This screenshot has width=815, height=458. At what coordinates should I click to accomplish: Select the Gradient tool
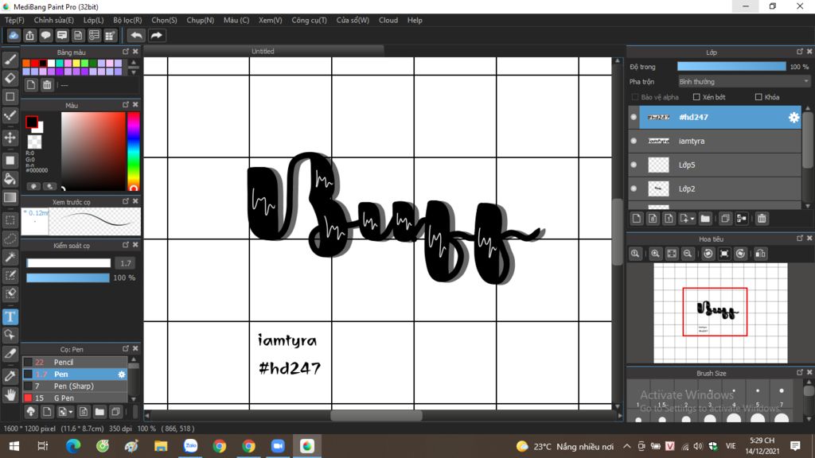[x=10, y=198]
